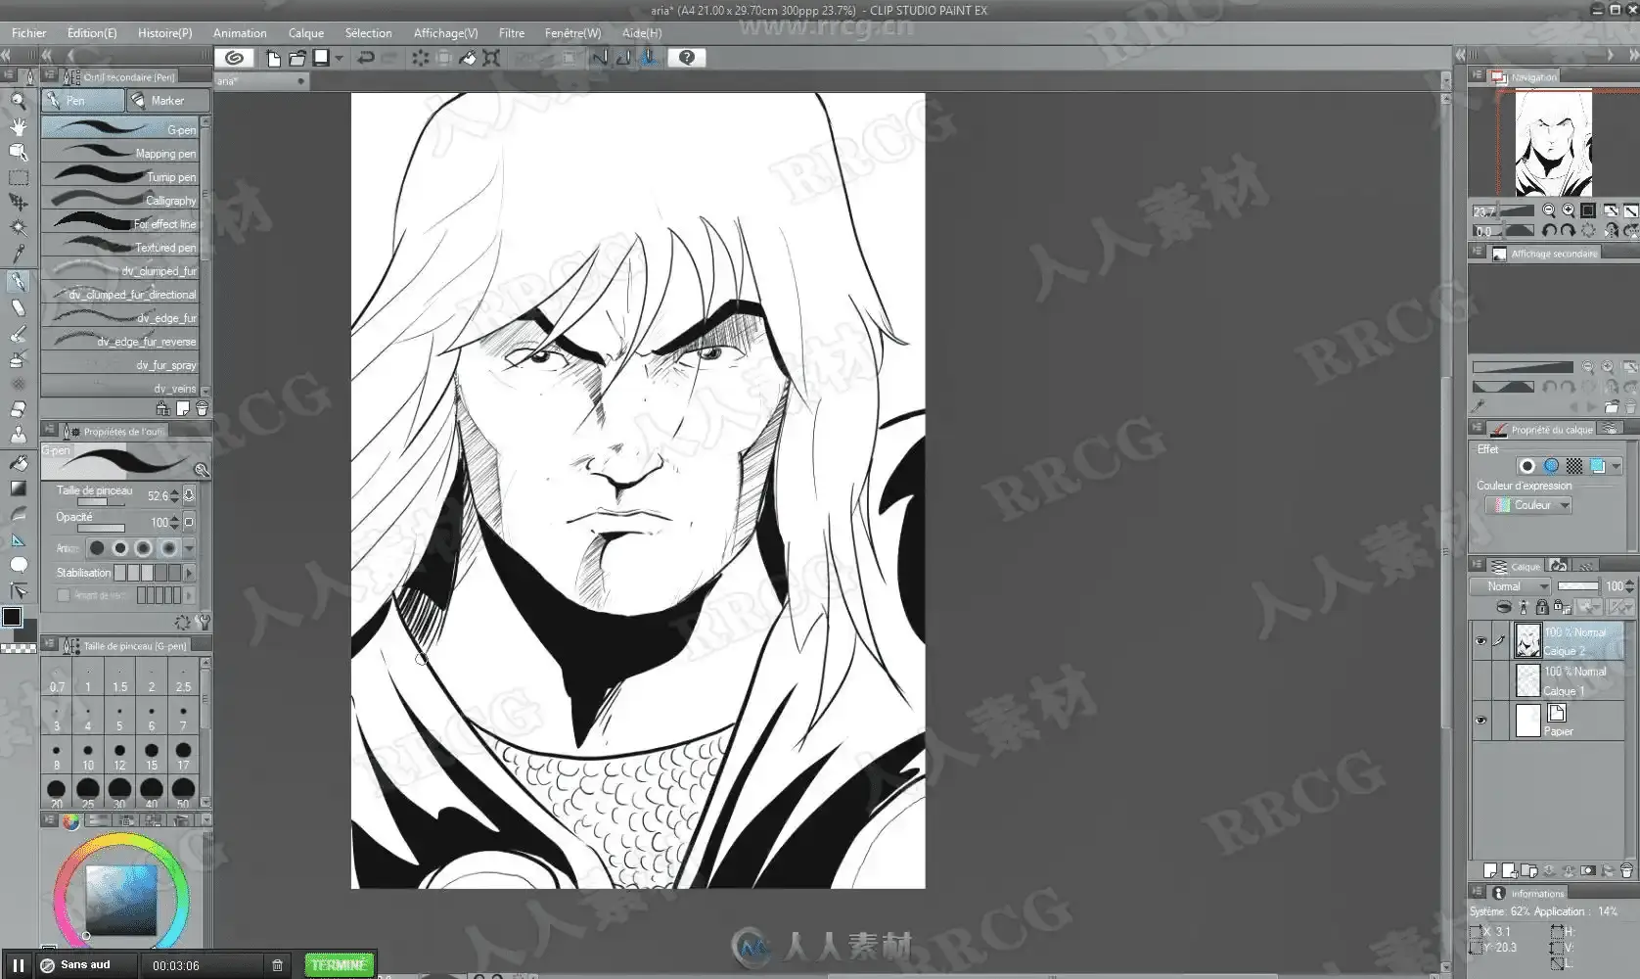
Task: Create new raster layer icon
Action: (1490, 870)
